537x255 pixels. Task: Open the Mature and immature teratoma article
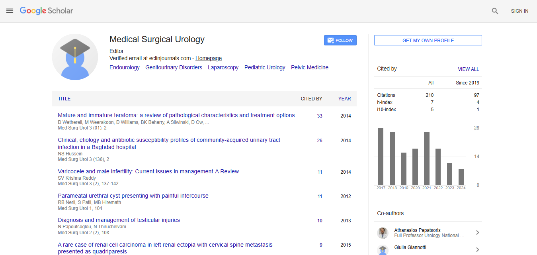point(176,115)
